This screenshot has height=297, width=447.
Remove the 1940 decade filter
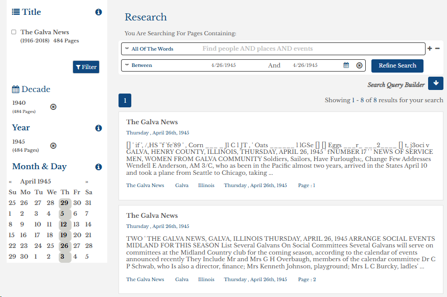point(53,107)
